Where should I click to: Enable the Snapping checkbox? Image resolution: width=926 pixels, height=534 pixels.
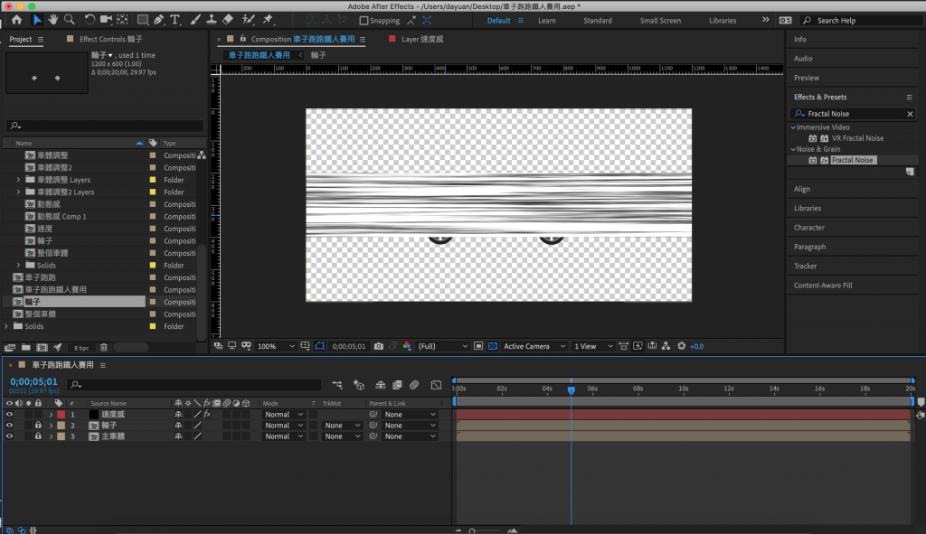(x=364, y=21)
